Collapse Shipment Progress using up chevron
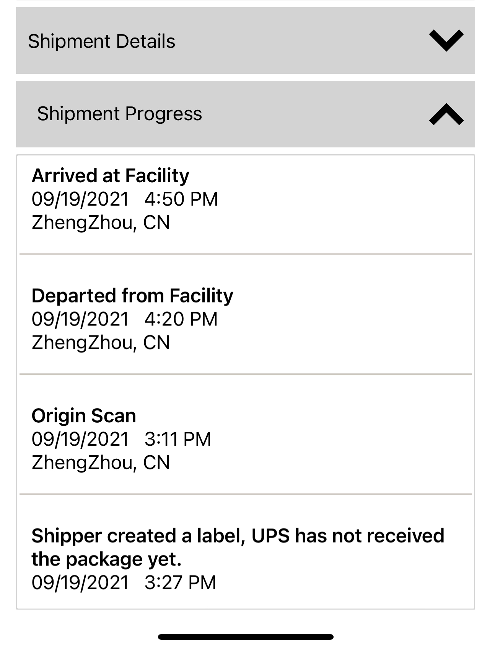487x649 pixels. click(x=446, y=114)
